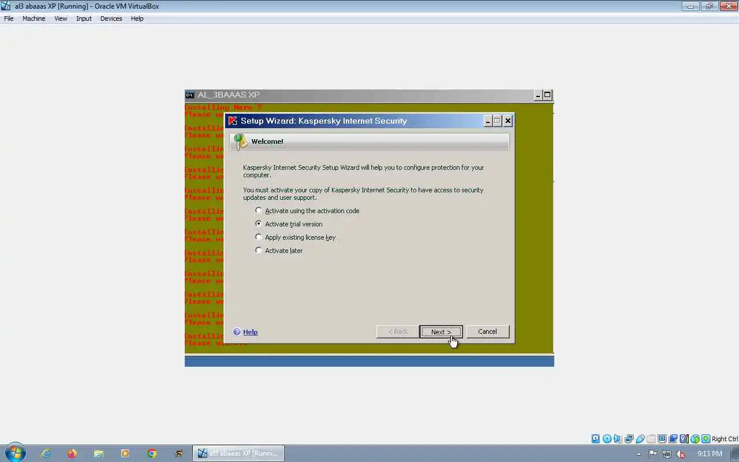Open the Help link in wizard

pos(250,332)
